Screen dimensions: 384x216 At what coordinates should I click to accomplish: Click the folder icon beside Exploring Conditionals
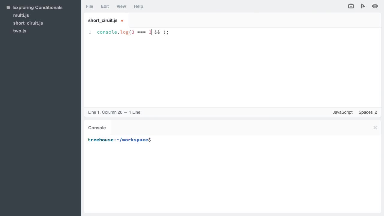(8, 7)
